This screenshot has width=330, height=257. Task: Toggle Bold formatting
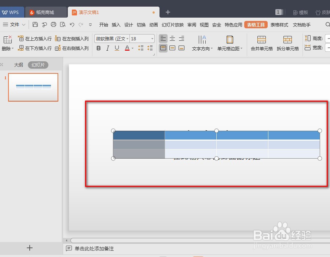[99, 48]
